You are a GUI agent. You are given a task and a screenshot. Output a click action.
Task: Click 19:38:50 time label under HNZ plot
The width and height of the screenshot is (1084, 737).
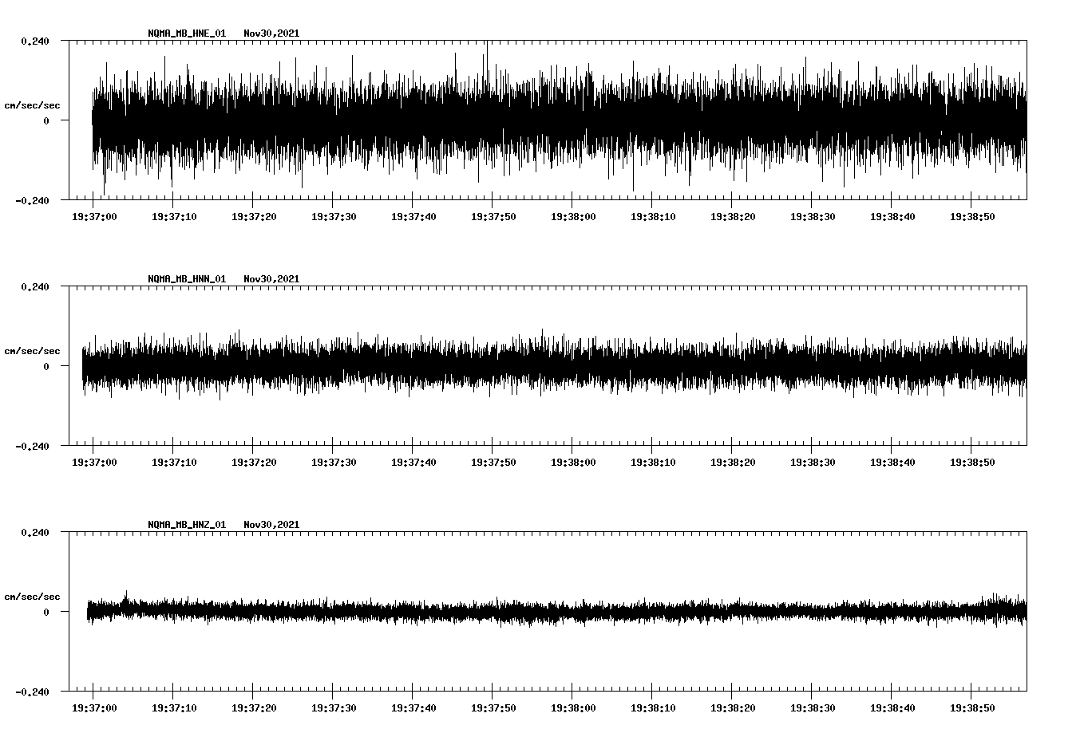point(972,708)
